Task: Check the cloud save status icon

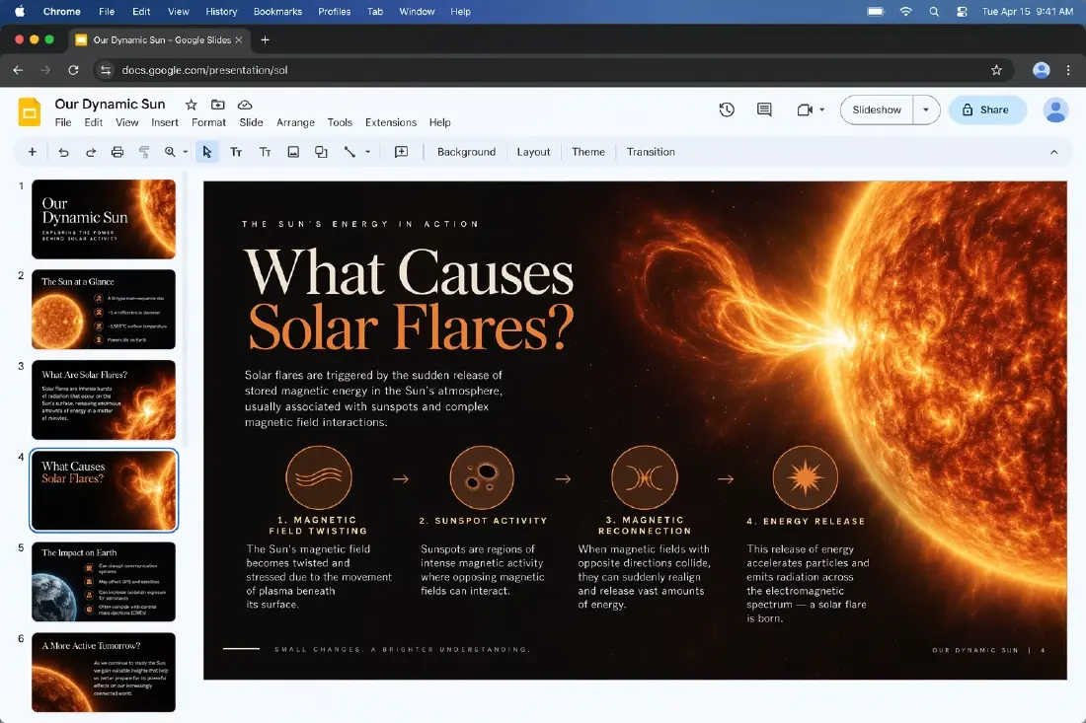Action: pos(245,105)
